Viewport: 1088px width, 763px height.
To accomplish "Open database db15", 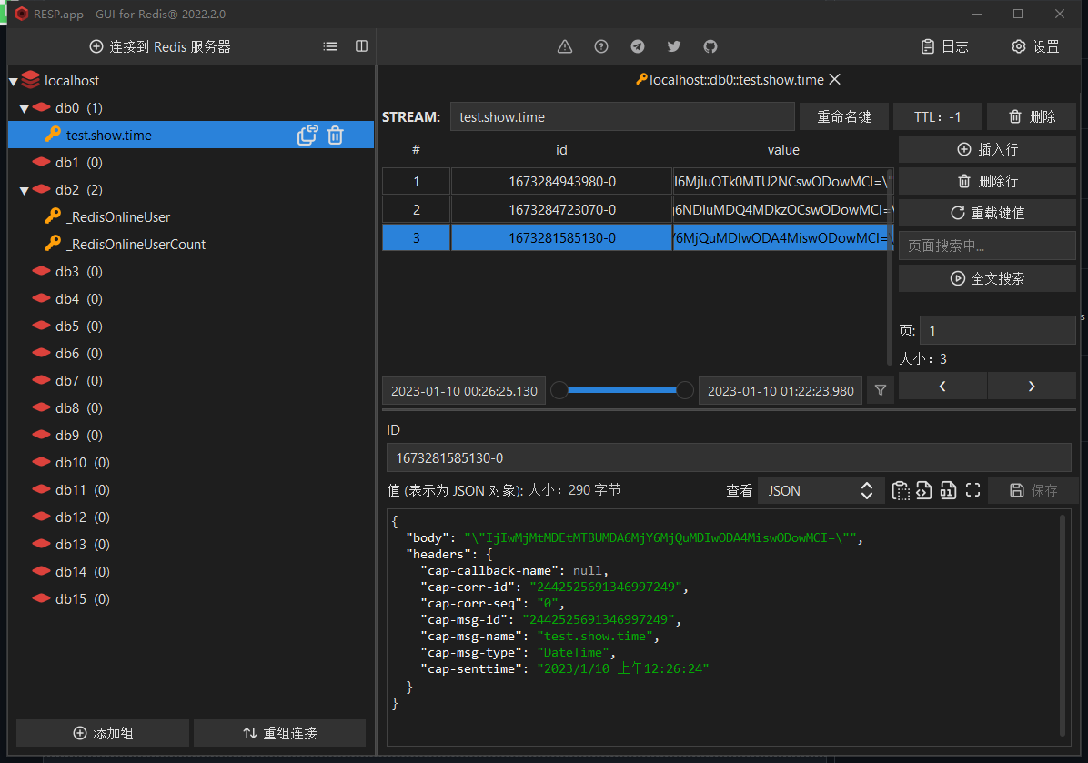I will coord(82,599).
